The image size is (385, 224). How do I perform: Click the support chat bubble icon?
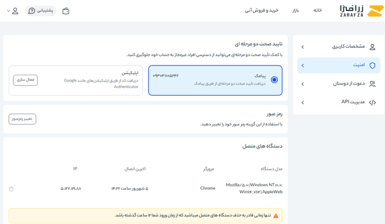(x=31, y=11)
